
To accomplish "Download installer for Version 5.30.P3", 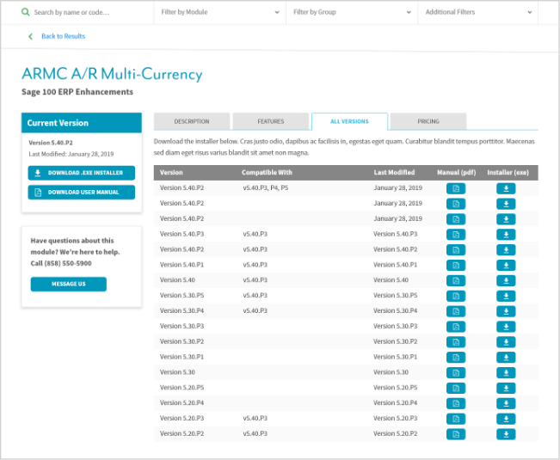I will tap(506, 326).
